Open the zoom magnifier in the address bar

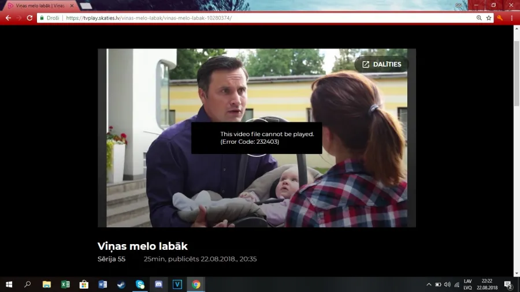point(479,18)
